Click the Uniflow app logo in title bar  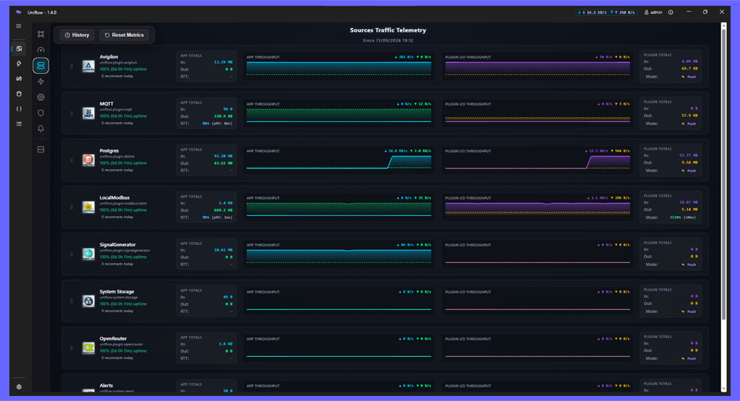(18, 12)
